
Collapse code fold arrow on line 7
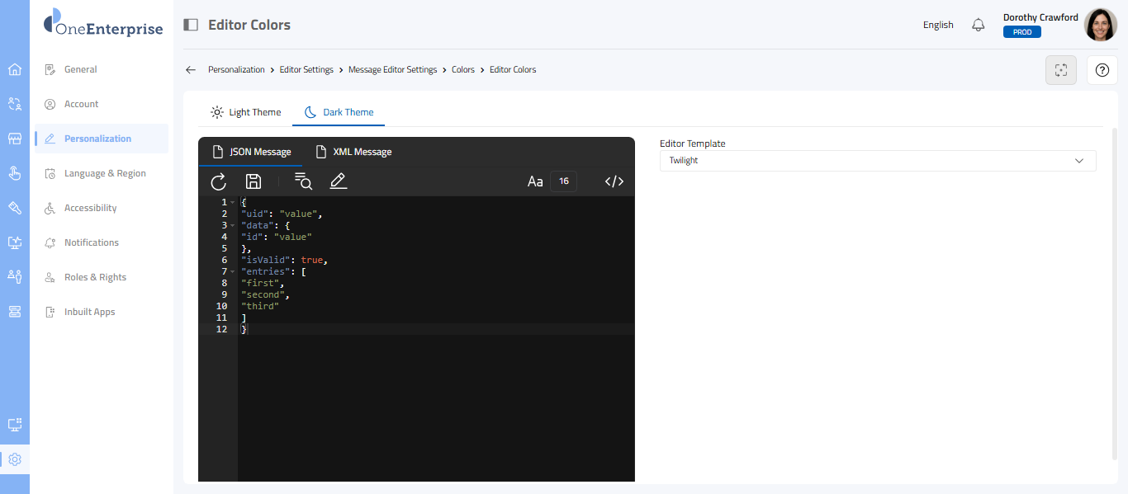point(233,271)
